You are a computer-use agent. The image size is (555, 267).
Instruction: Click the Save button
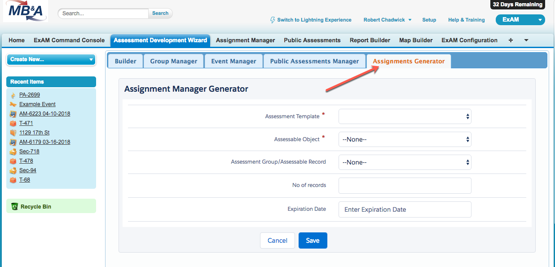coord(313,240)
